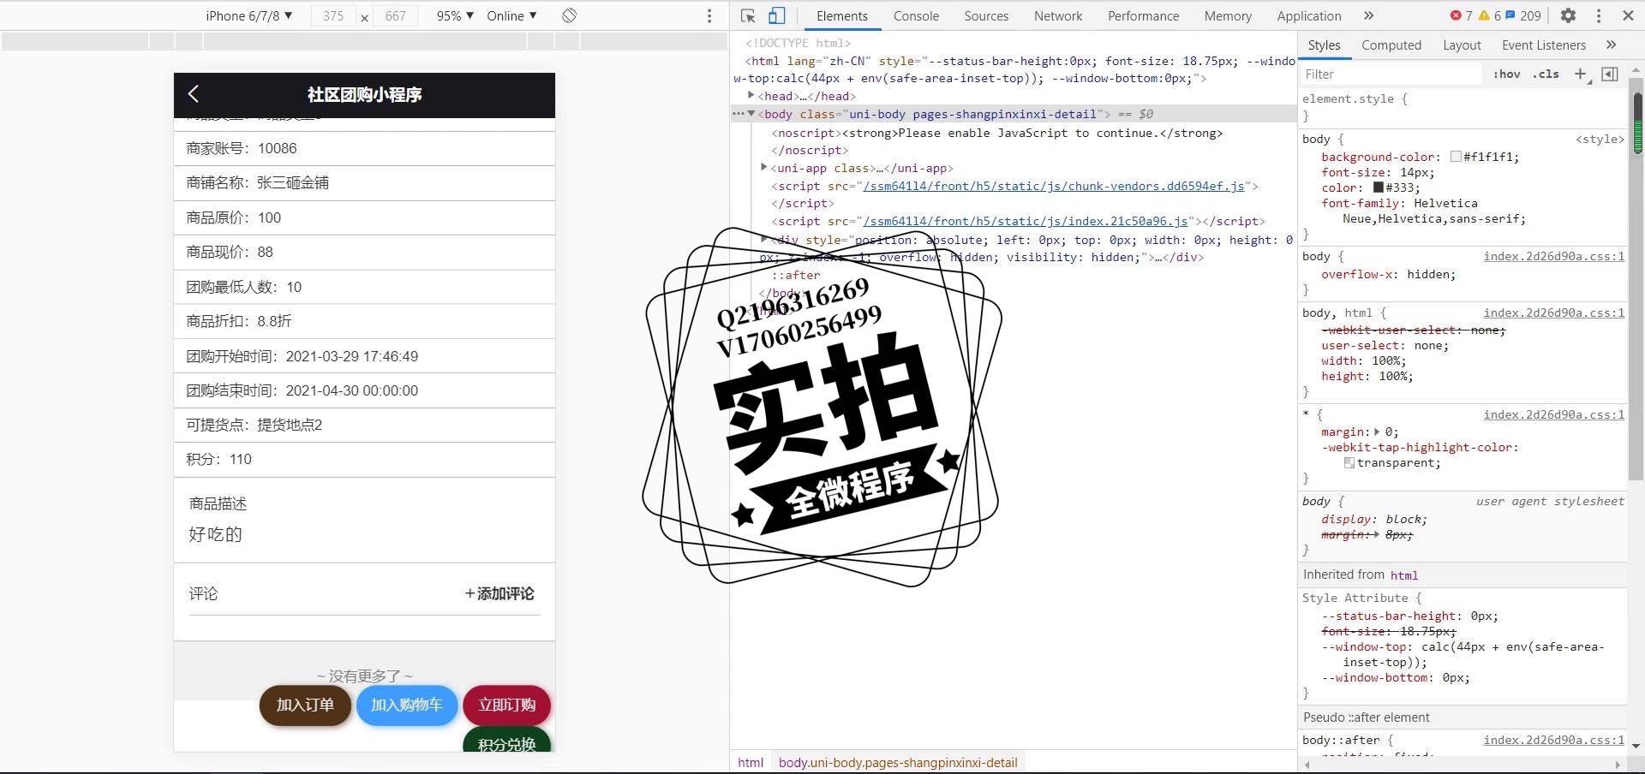The height and width of the screenshot is (774, 1645).
Task: Click the 商家账号: 10086 row
Action: (x=364, y=148)
